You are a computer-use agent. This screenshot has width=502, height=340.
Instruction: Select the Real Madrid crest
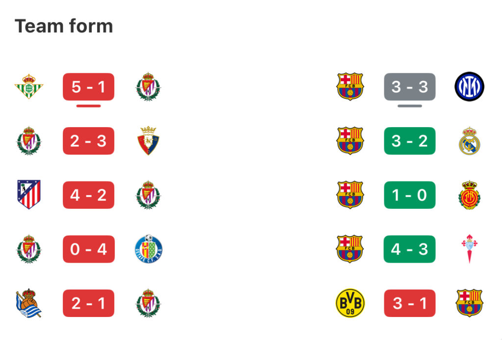(469, 141)
